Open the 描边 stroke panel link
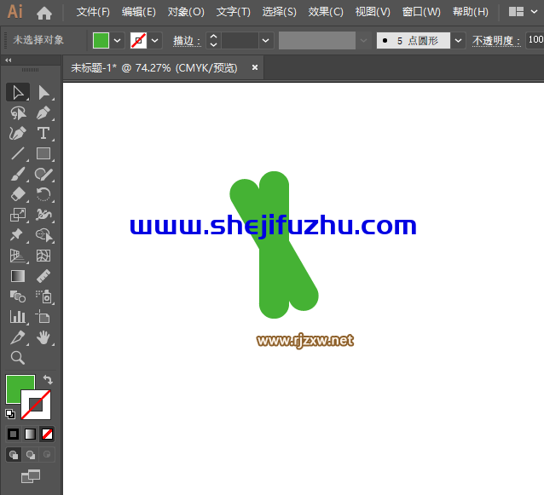 click(x=187, y=41)
